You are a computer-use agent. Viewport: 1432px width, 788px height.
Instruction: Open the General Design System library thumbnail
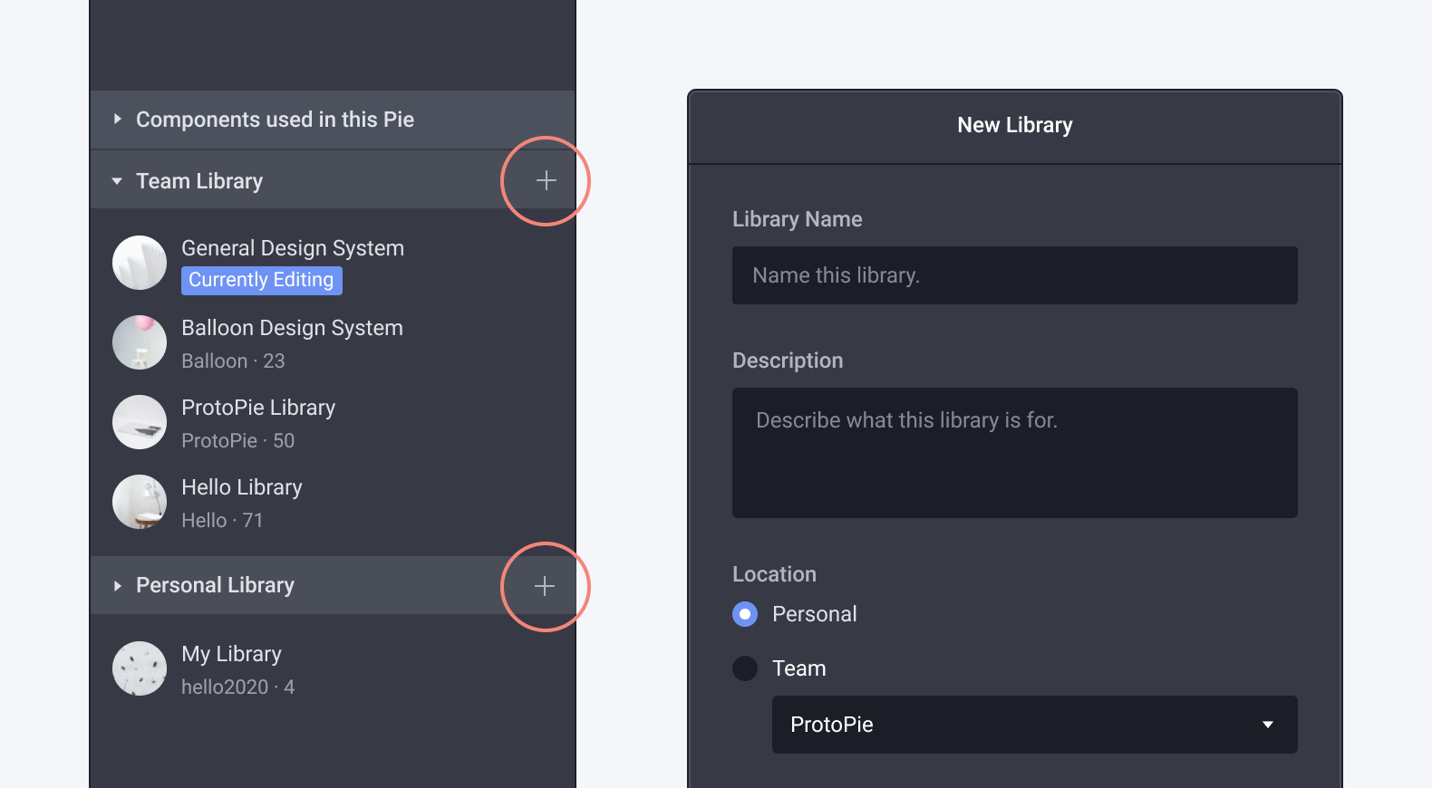point(139,263)
